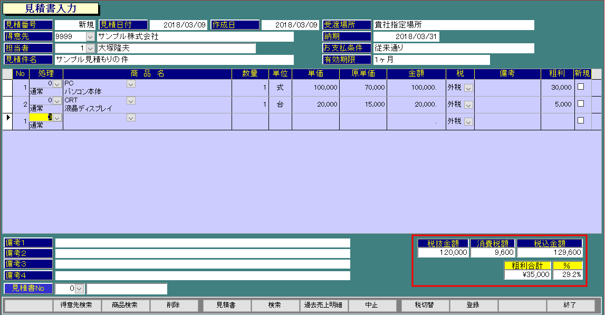Image resolution: width=605 pixels, height=315 pixels.
Task: Click the 検索 button
Action: (x=275, y=305)
